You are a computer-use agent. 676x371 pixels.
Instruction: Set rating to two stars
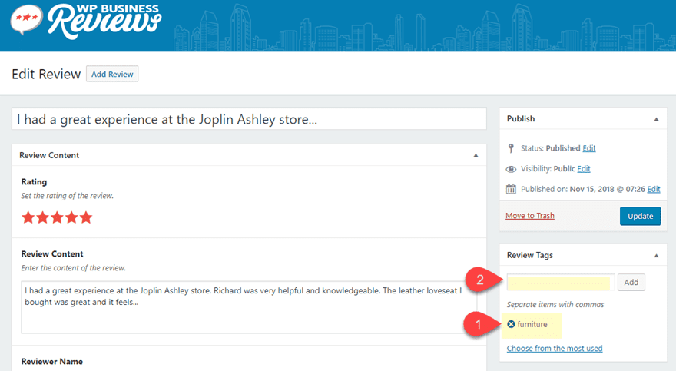[x=43, y=217]
